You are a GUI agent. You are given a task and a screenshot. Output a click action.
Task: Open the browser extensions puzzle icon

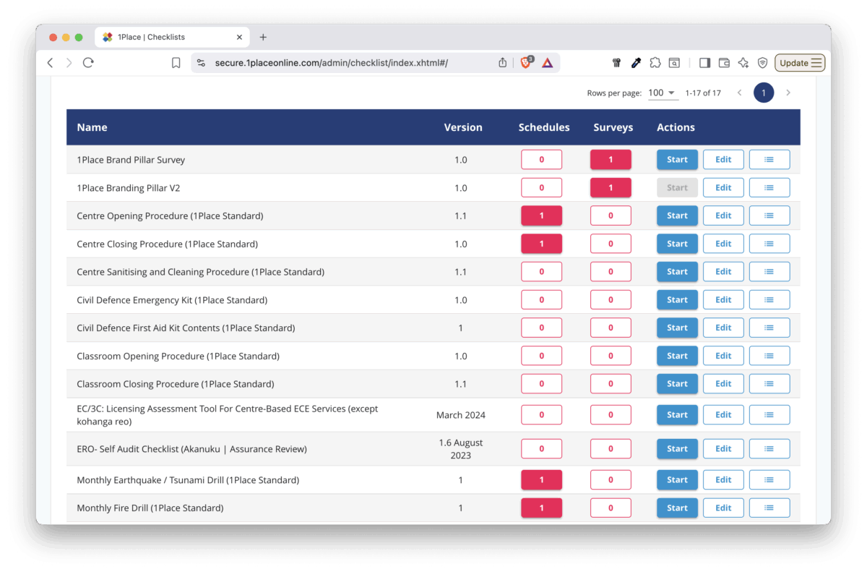tap(655, 62)
